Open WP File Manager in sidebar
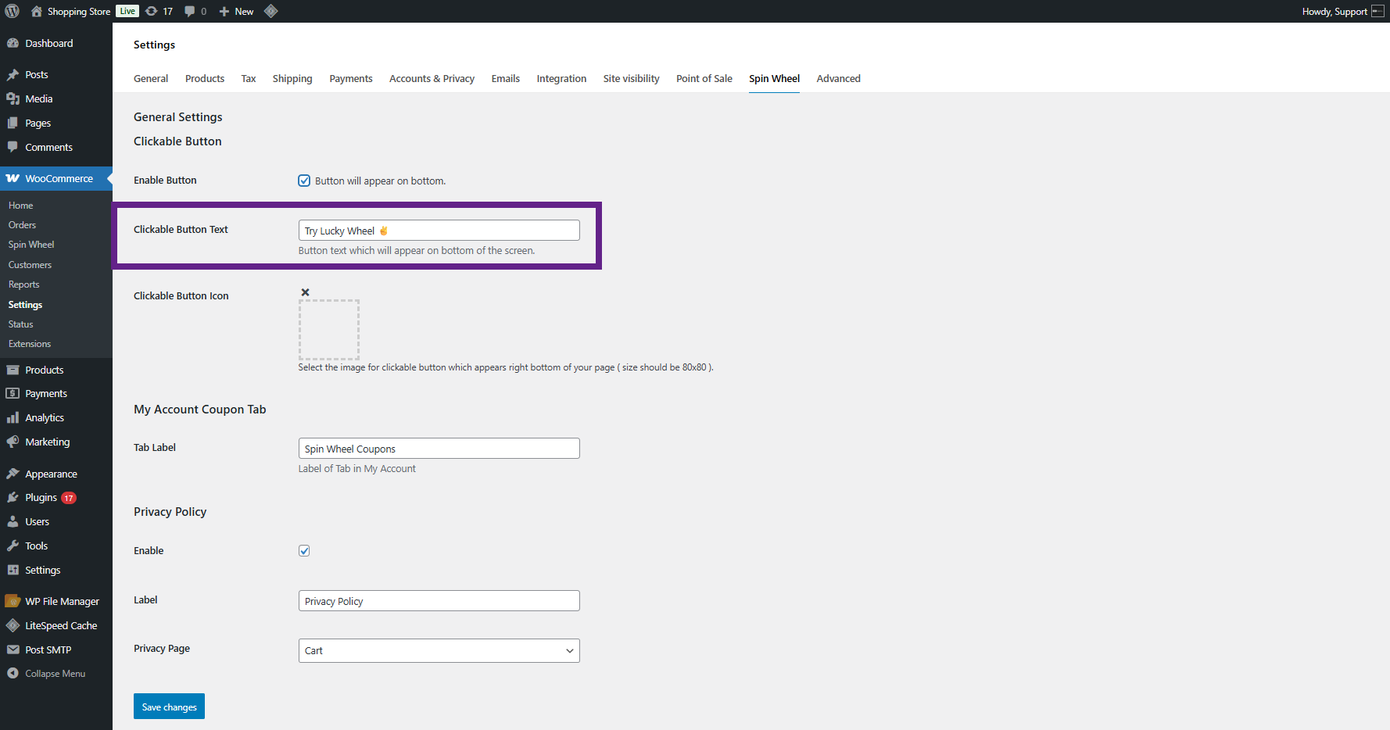Screen dimensions: 1390x730 click(62, 601)
